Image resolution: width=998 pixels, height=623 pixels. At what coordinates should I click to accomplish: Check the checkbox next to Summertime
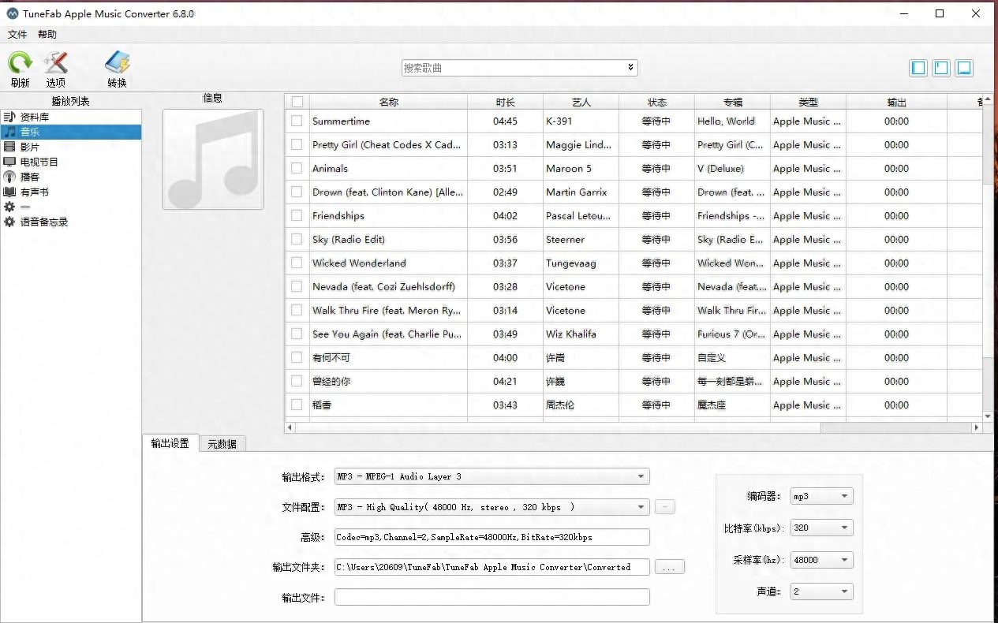[297, 121]
